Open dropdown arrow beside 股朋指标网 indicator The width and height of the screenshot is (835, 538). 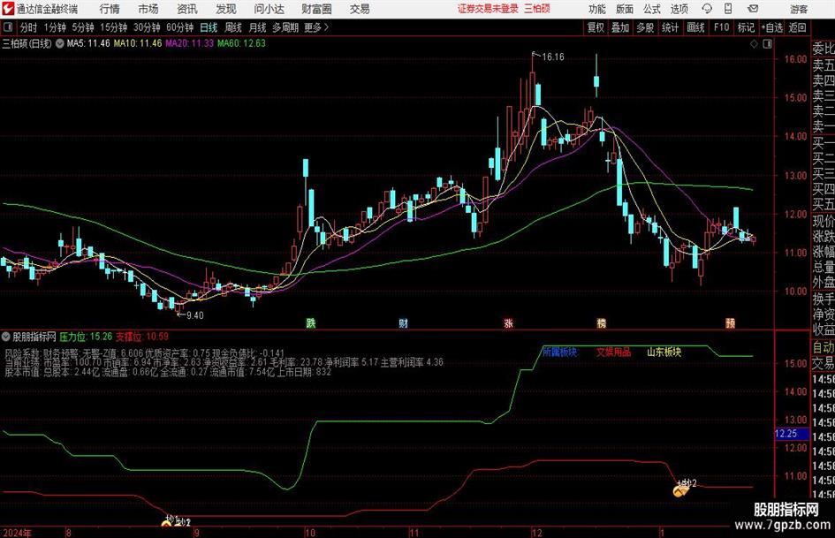tap(6, 337)
